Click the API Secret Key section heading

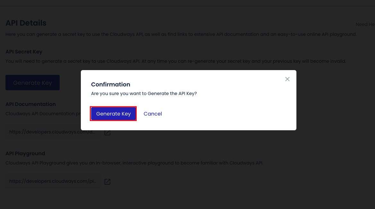coord(23,52)
